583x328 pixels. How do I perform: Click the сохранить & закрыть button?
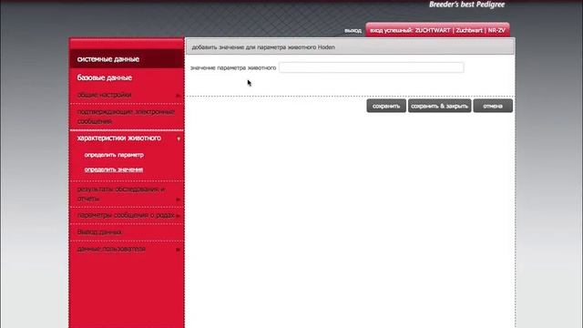tap(439, 106)
